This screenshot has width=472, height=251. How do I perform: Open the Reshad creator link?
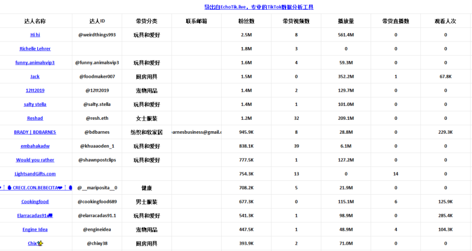tap(35, 118)
